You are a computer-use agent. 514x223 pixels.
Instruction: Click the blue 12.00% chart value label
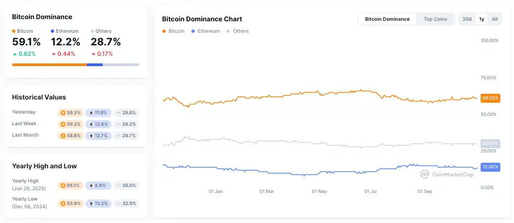coord(490,167)
